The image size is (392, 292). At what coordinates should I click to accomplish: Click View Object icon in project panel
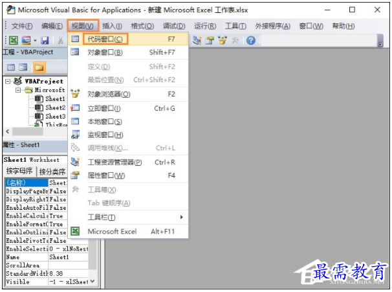pos(23,67)
